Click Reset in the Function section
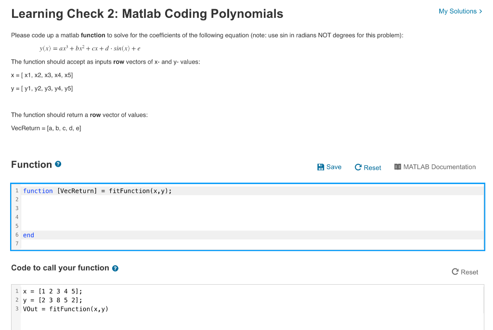Screen dimensions: 493x330 pyautogui.click(x=368, y=167)
